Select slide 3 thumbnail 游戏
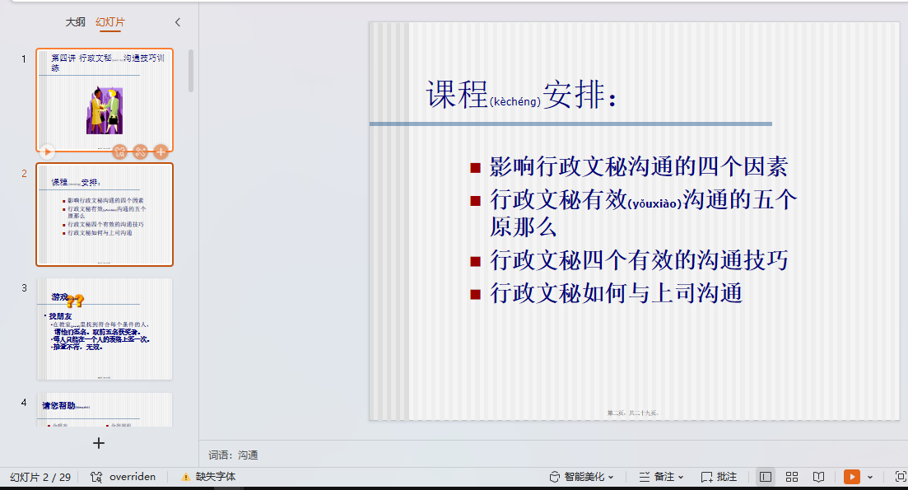Viewport: 908px width, 490px height. click(x=105, y=329)
